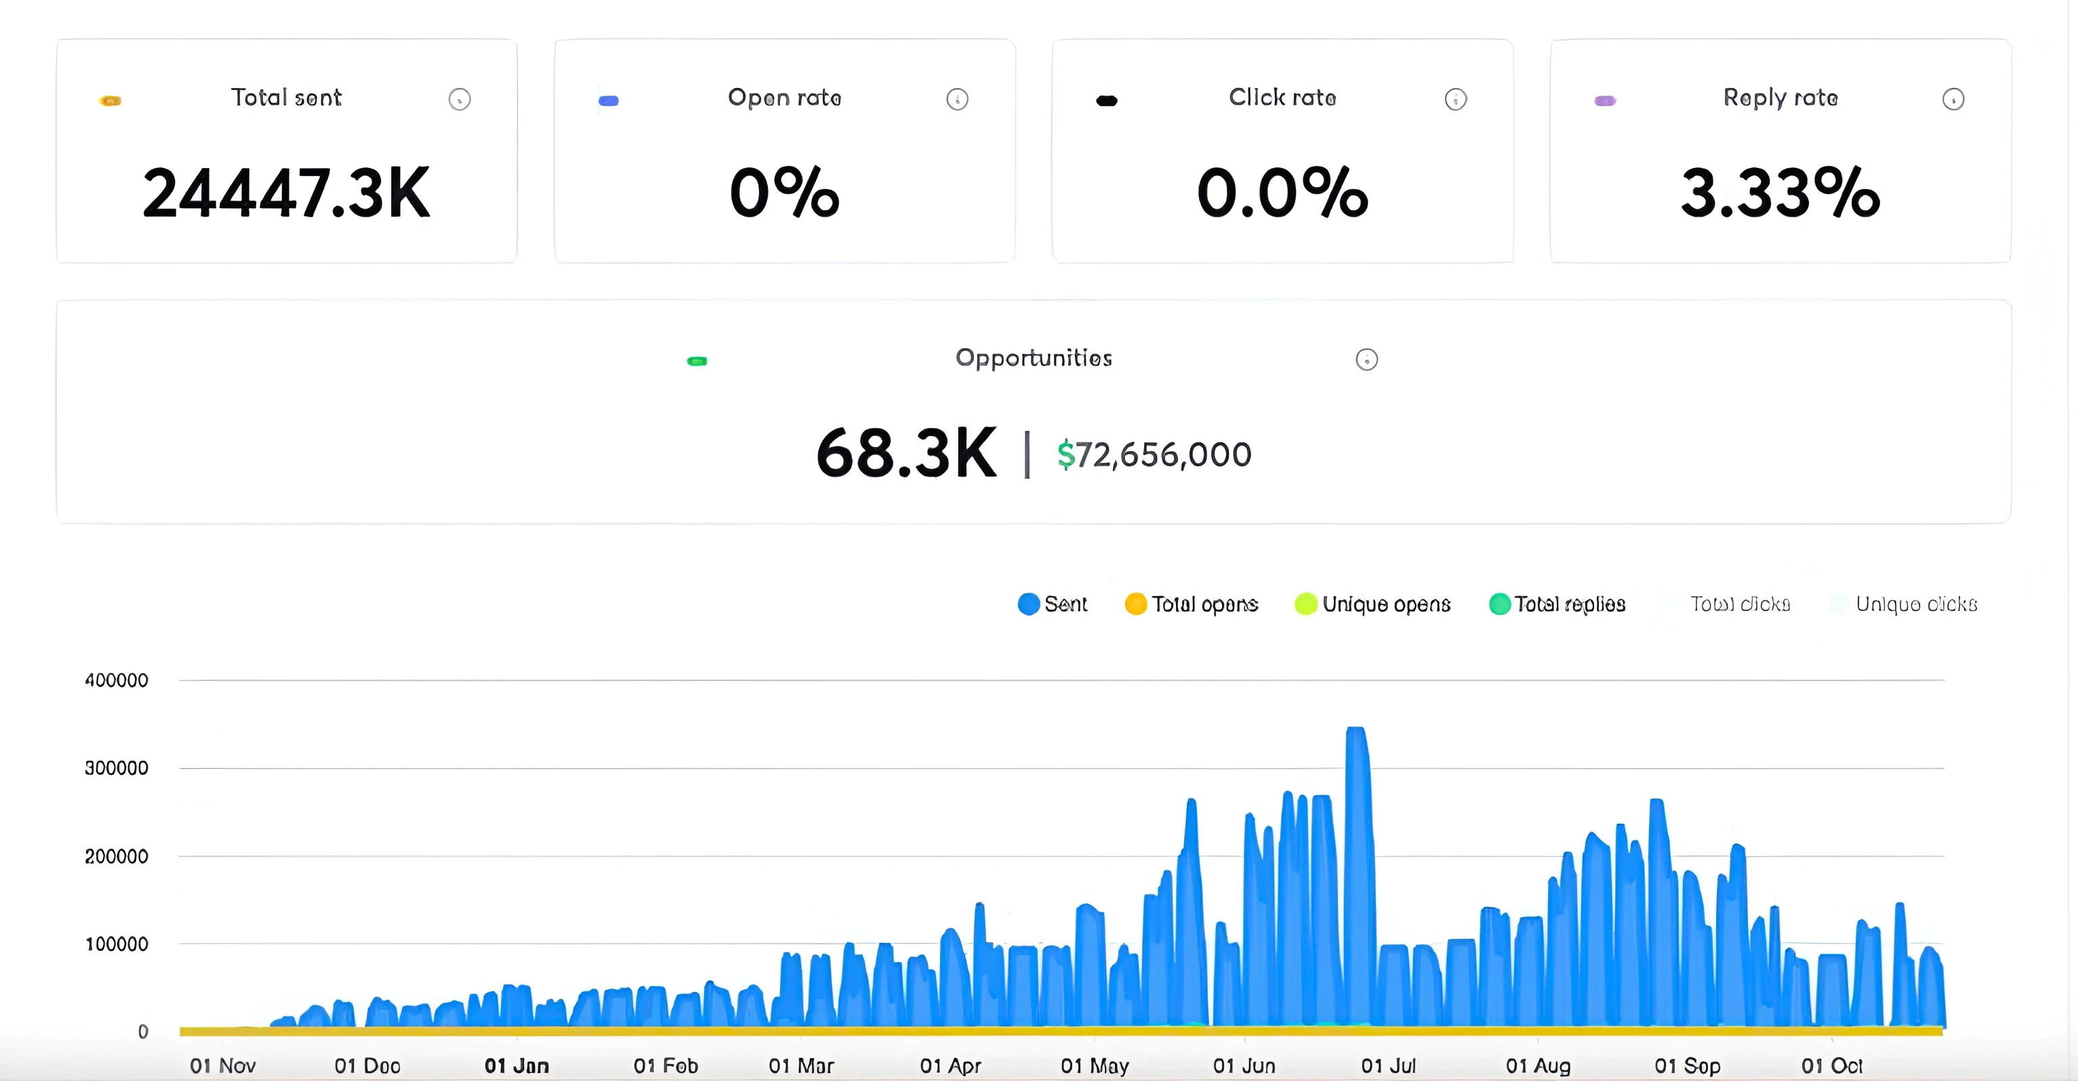This screenshot has width=2078, height=1081.
Task: Toggle Total replies legend entry
Action: coord(1557,603)
